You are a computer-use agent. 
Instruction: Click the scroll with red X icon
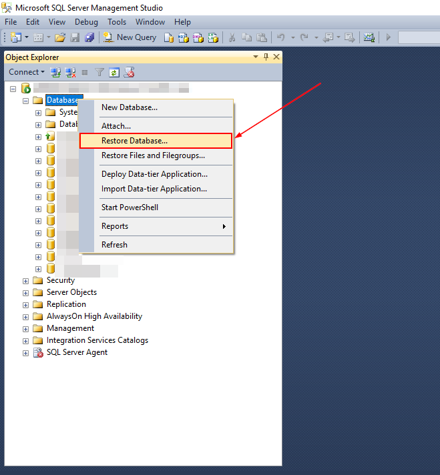tap(129, 73)
